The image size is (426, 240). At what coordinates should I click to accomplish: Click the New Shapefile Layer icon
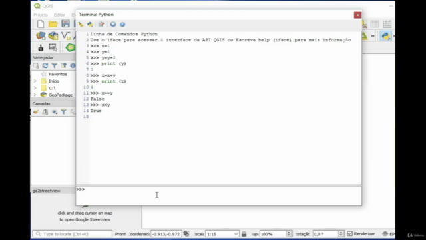tap(65, 35)
